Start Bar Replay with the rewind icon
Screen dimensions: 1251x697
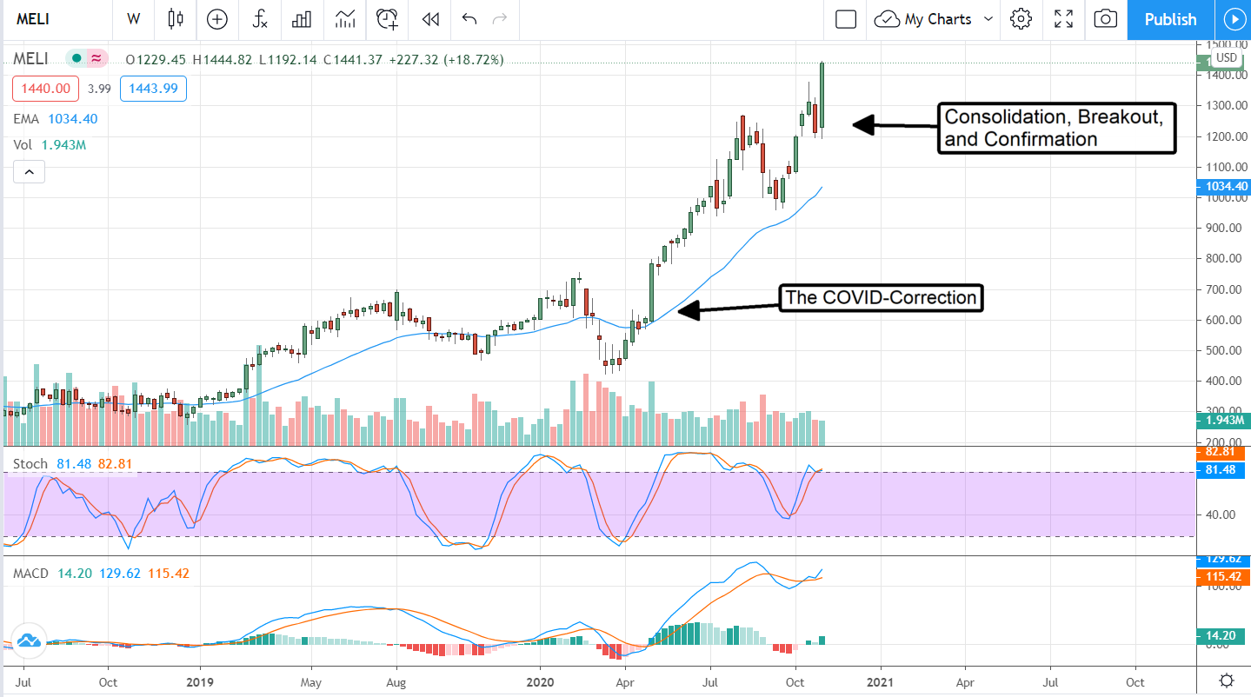[x=429, y=19]
